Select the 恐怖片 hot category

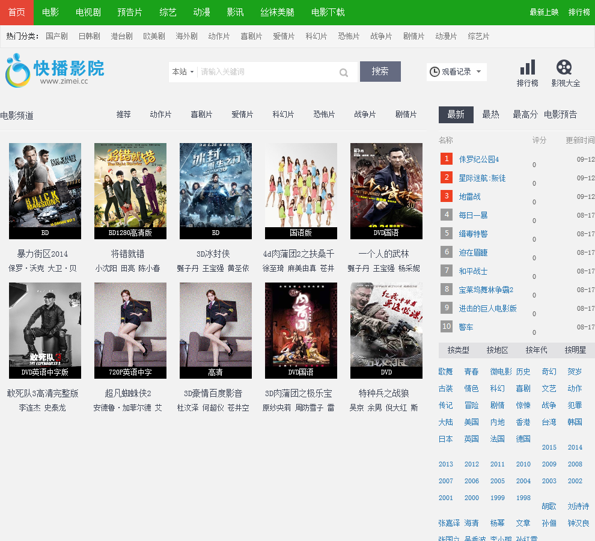[349, 37]
